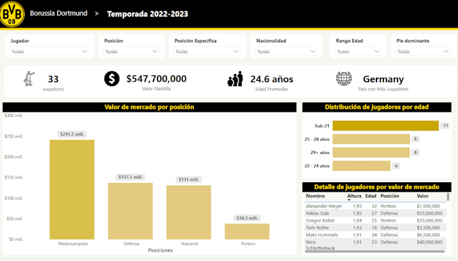Click the player table horizontal scrollbar
Screen dimensions: 458x261
point(375,252)
